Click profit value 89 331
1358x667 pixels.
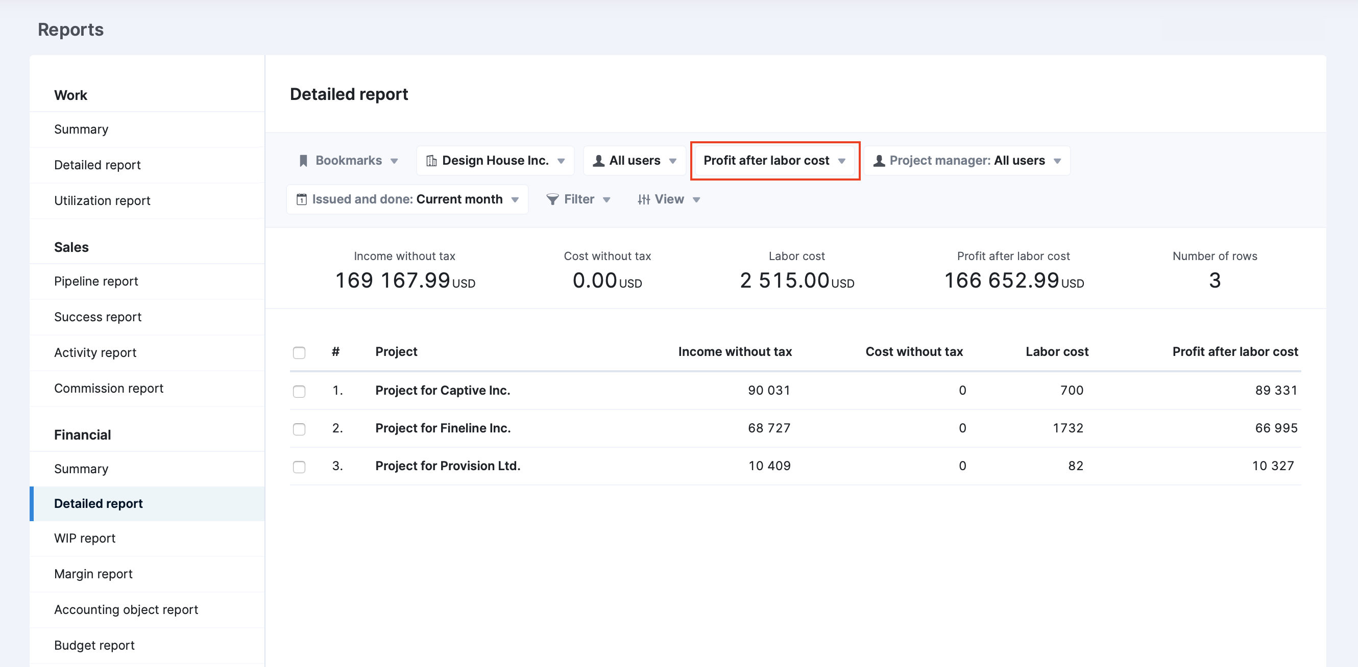[x=1276, y=391]
